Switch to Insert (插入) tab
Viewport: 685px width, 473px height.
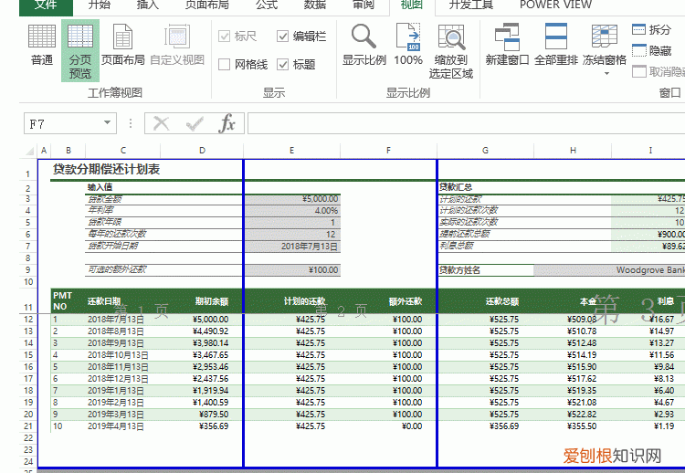(x=148, y=5)
